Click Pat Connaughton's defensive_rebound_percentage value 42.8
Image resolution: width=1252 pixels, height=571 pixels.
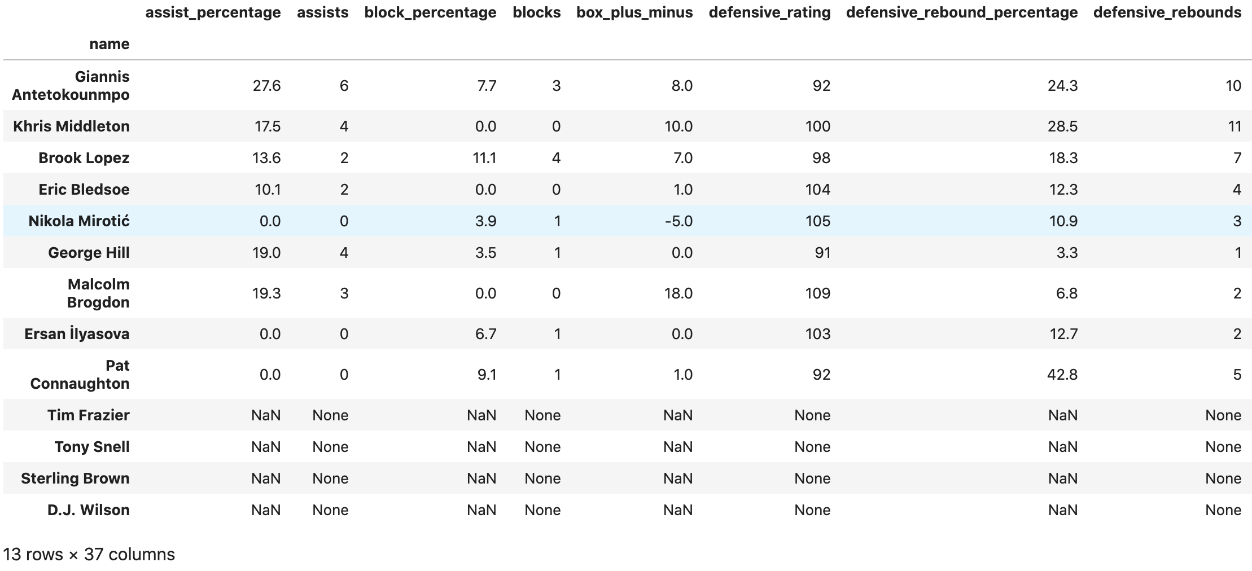click(1063, 375)
